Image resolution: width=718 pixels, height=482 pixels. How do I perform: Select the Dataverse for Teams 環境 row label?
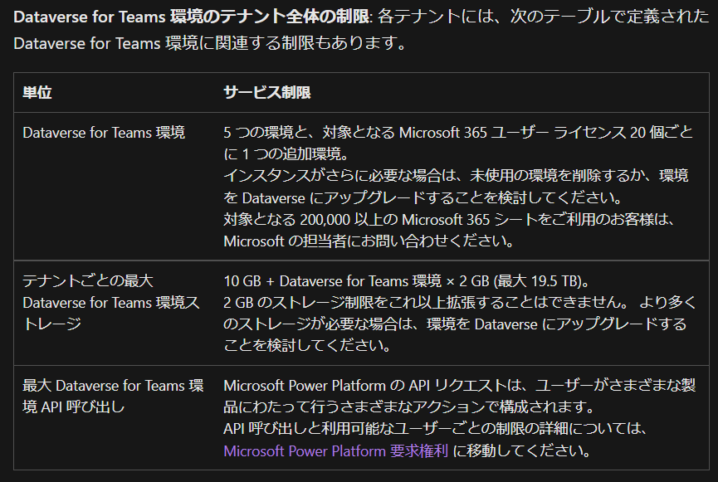point(104,133)
